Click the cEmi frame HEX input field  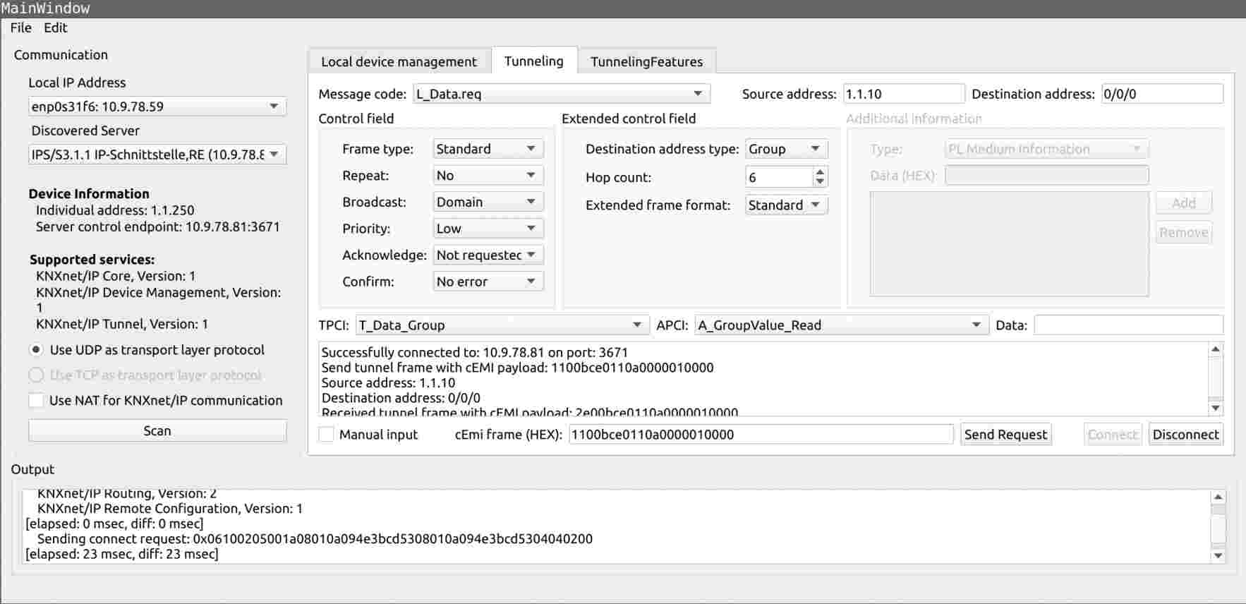point(761,435)
